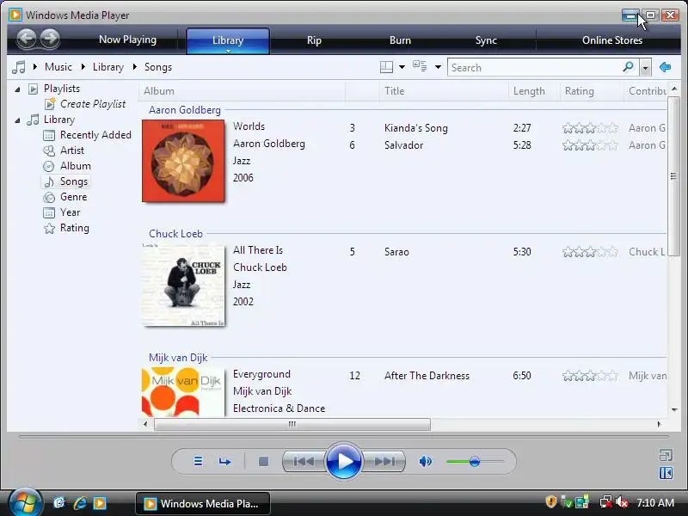Click the music note category icon

pos(18,67)
